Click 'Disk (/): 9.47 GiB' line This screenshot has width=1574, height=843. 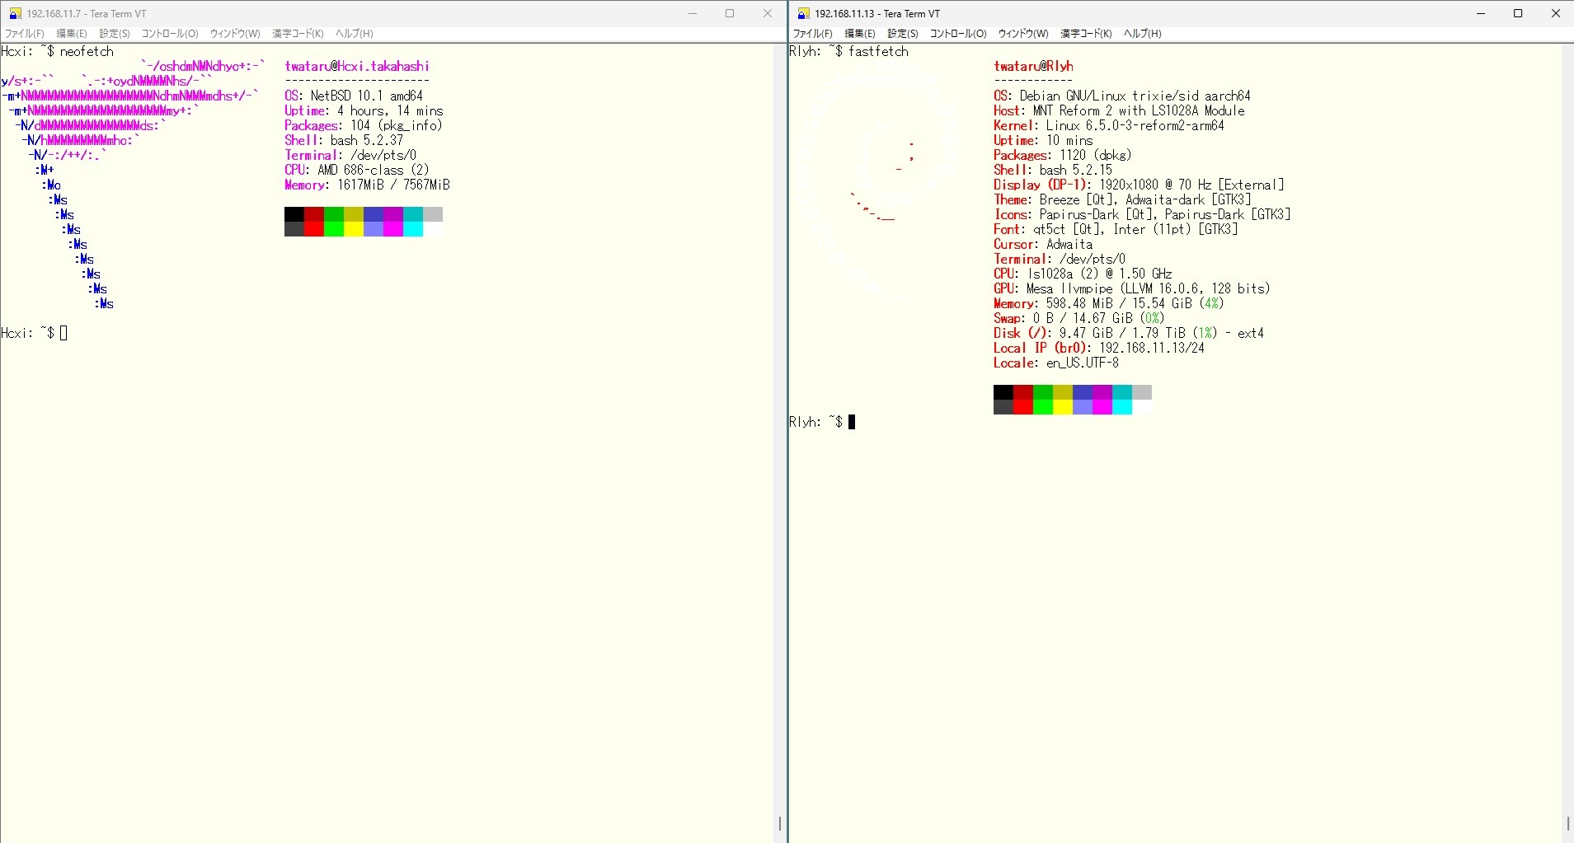click(1129, 333)
